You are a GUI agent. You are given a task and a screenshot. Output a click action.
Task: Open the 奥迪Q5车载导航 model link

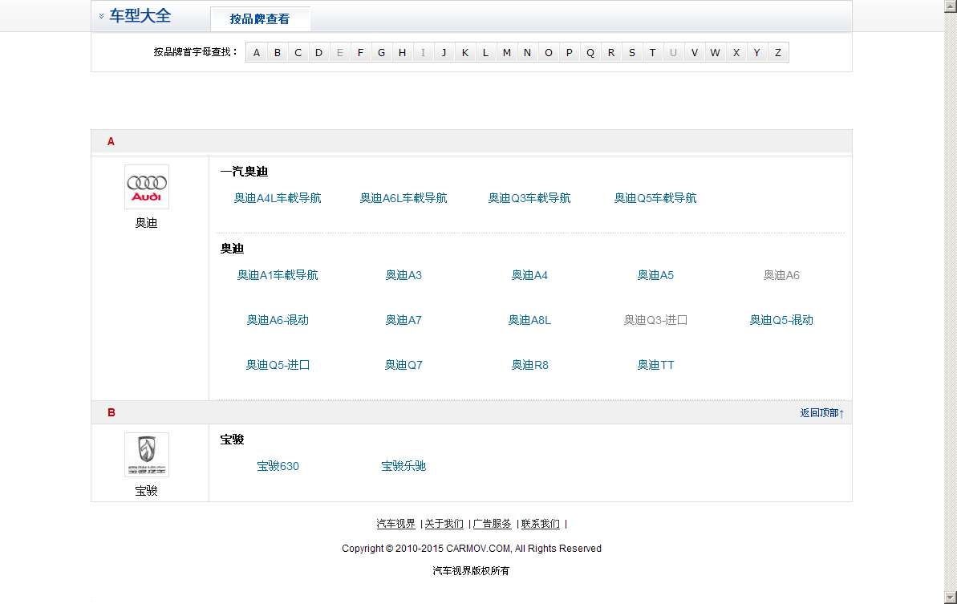(655, 198)
